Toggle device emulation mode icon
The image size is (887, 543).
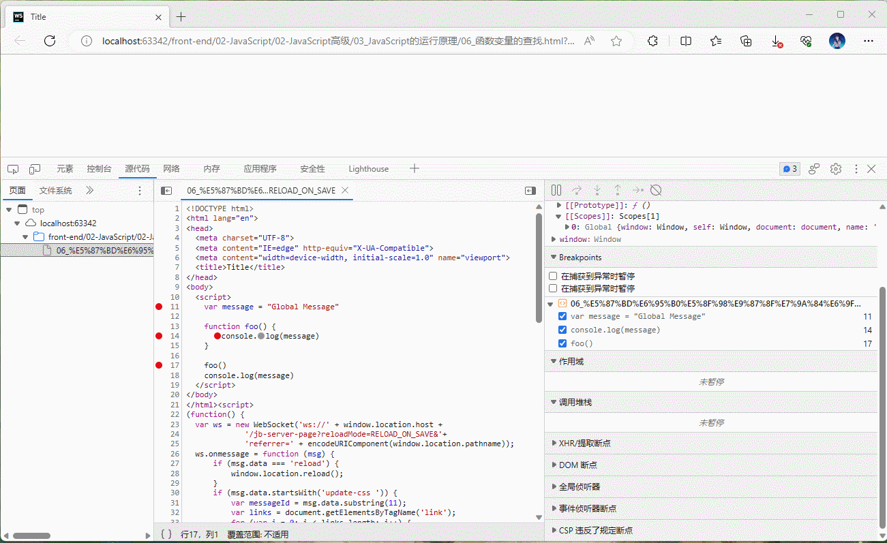(x=35, y=169)
